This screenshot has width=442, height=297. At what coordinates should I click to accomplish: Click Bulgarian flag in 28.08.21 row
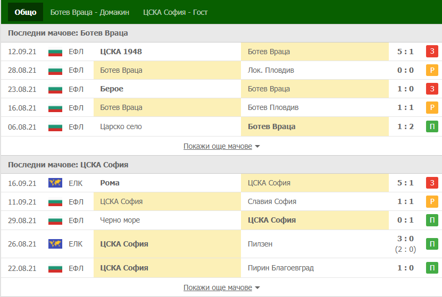click(x=55, y=70)
